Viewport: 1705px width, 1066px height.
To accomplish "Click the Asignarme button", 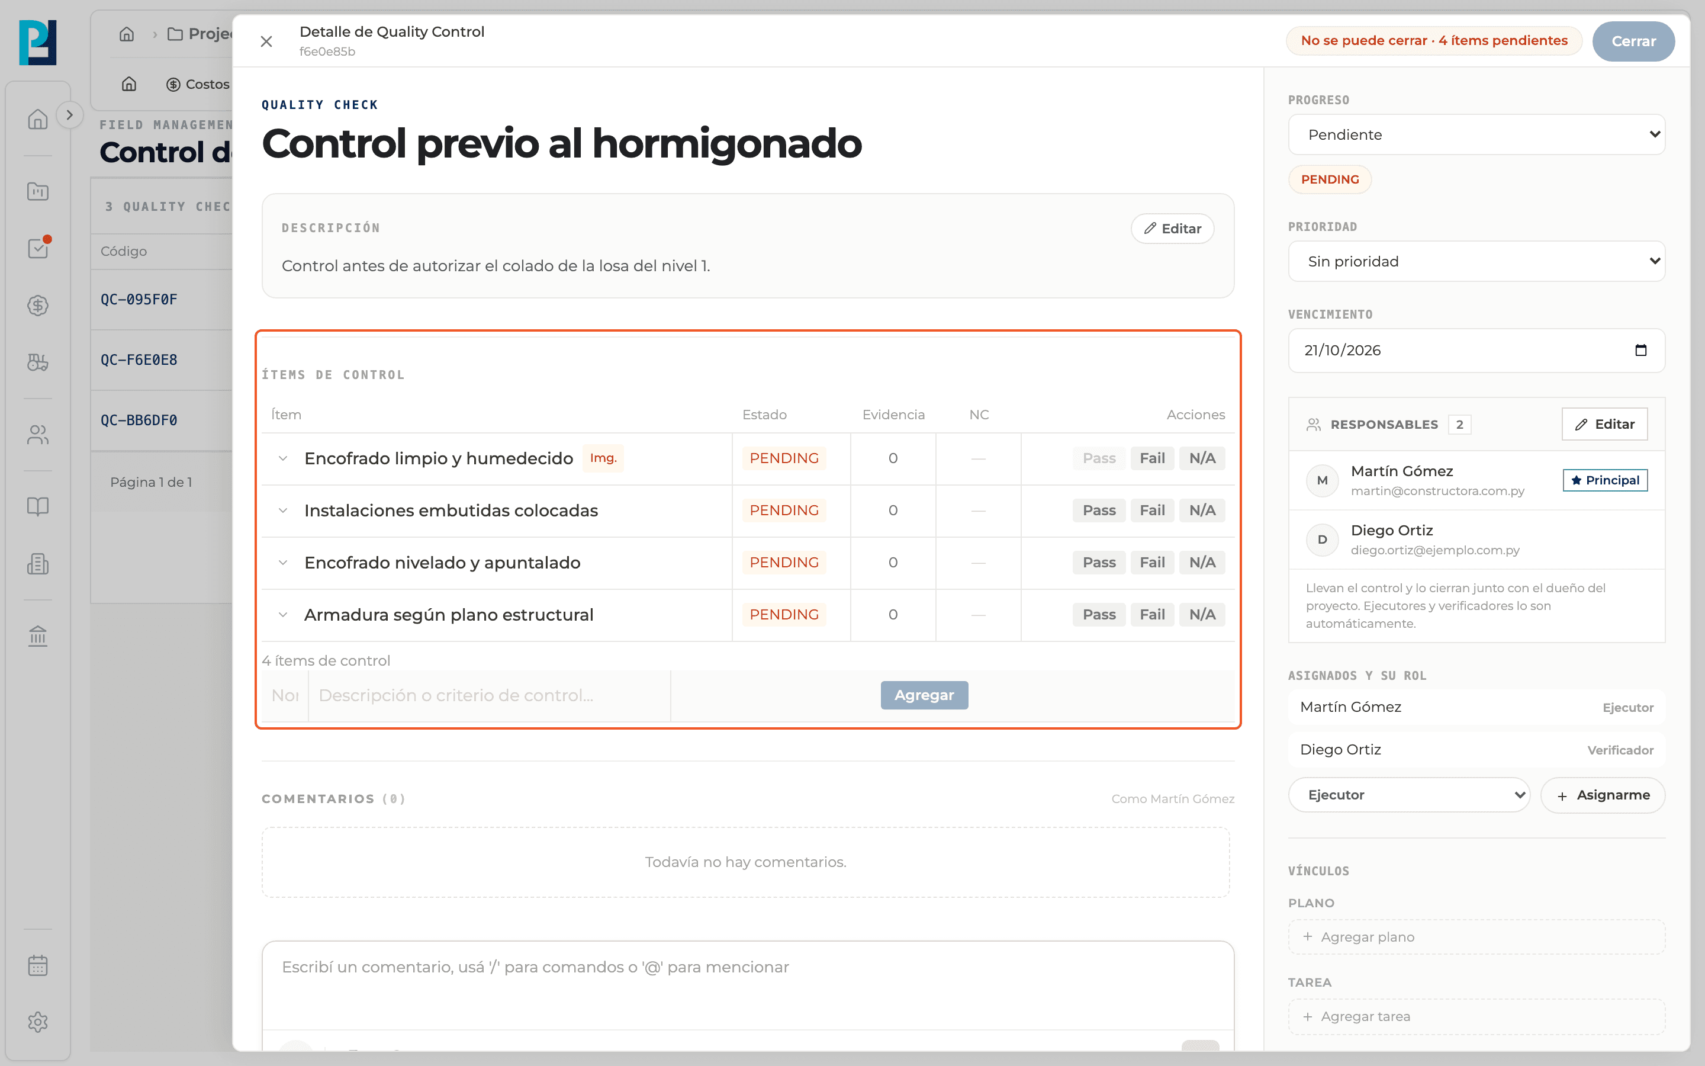I will (1603, 795).
